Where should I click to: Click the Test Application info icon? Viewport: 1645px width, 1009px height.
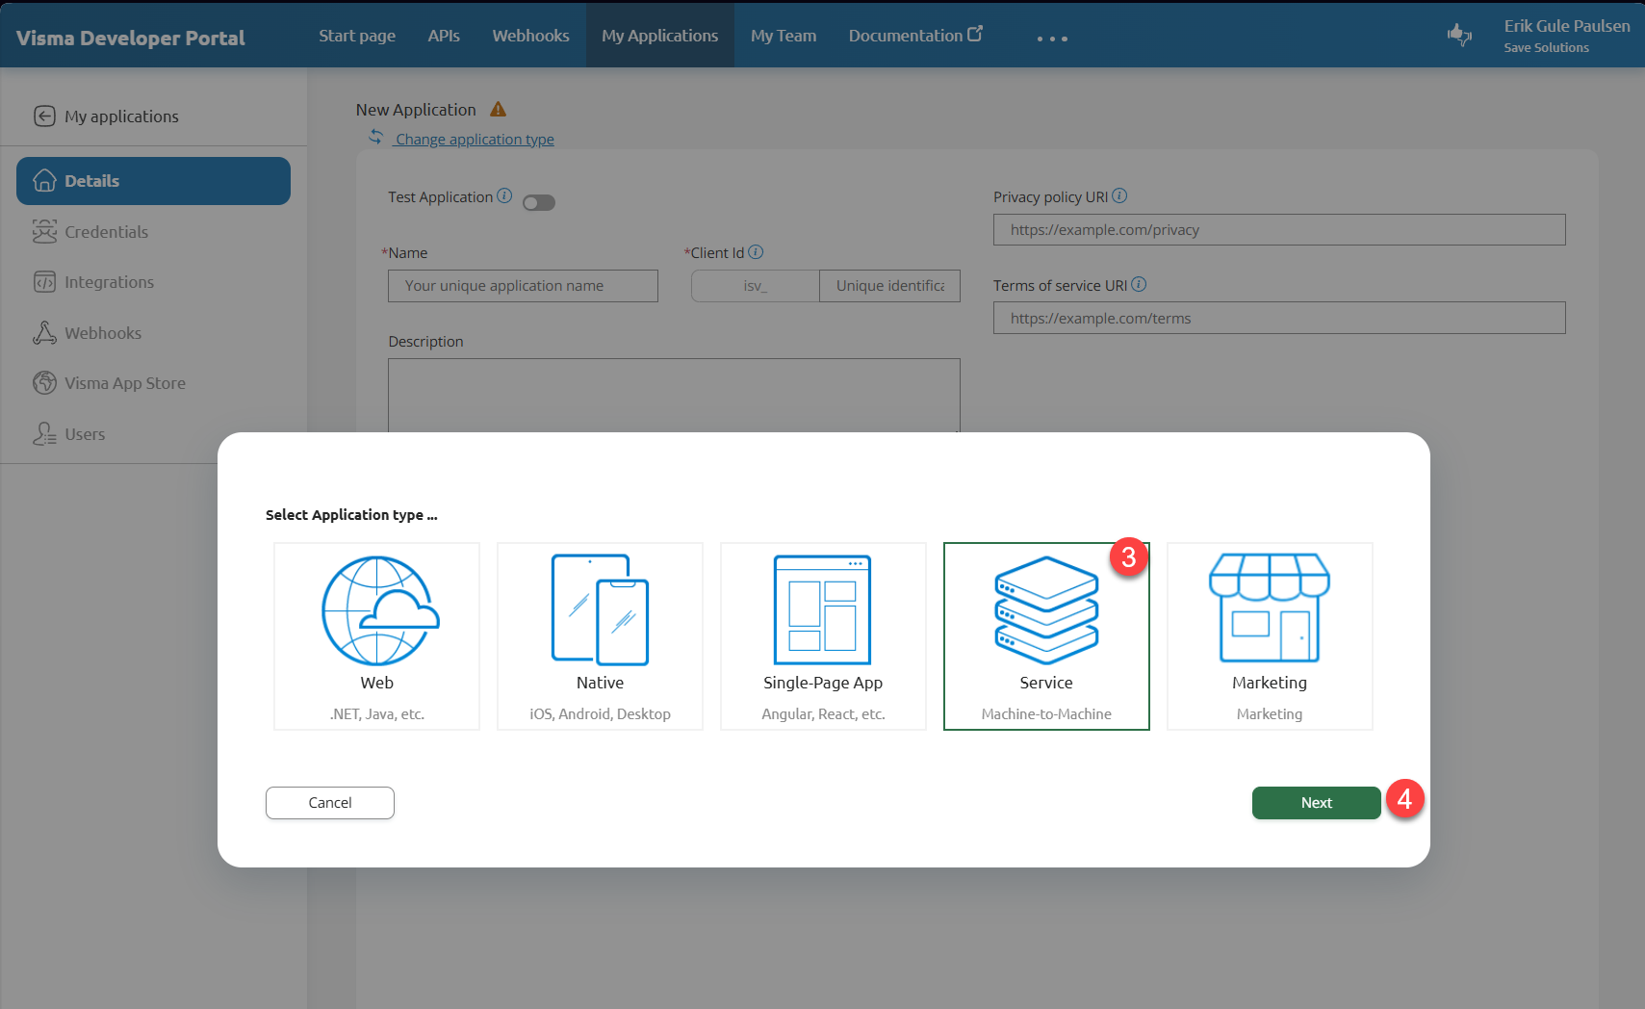(x=504, y=195)
